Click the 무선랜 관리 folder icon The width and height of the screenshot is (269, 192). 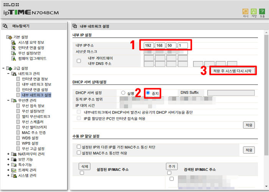tap(14, 101)
